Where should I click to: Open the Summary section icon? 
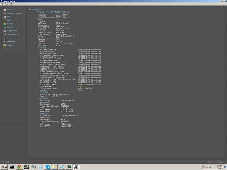coord(5,10)
